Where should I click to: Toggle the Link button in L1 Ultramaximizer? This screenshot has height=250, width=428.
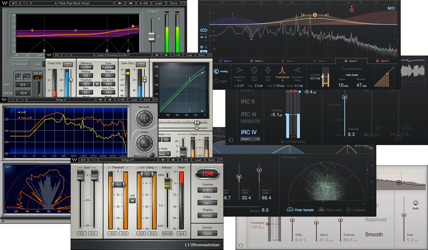click(x=132, y=201)
